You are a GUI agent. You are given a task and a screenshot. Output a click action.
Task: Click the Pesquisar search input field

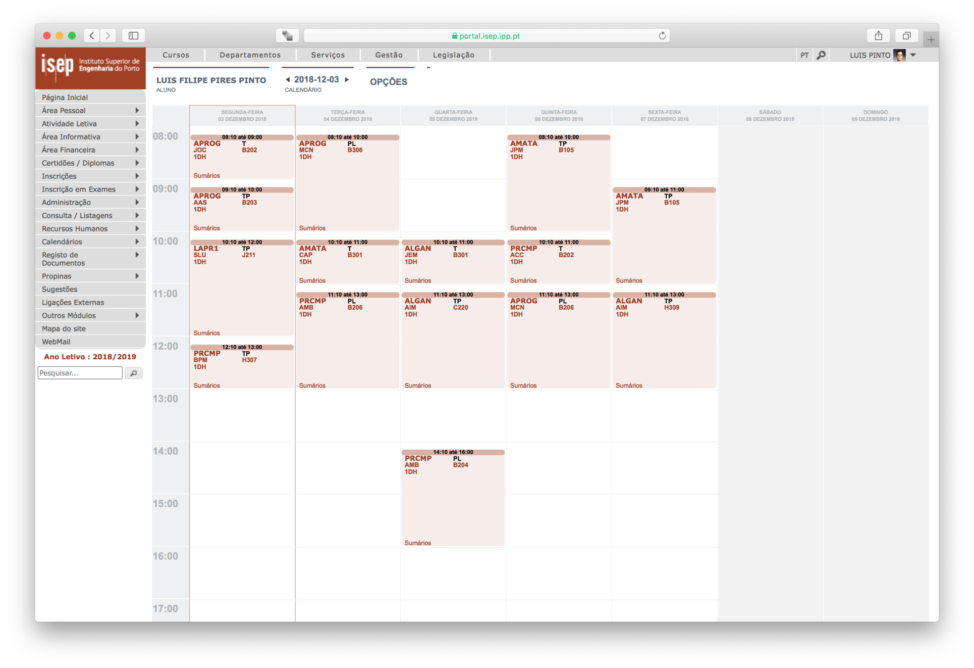(80, 373)
